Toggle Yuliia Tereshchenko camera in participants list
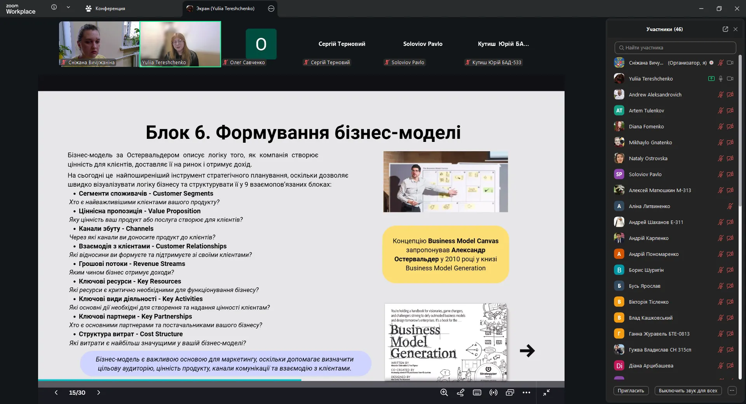The image size is (746, 404). pyautogui.click(x=730, y=79)
